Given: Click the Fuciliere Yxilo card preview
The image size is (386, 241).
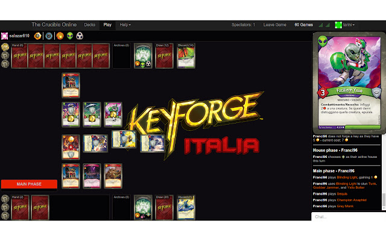Looking at the screenshot, I should pos(349,83).
